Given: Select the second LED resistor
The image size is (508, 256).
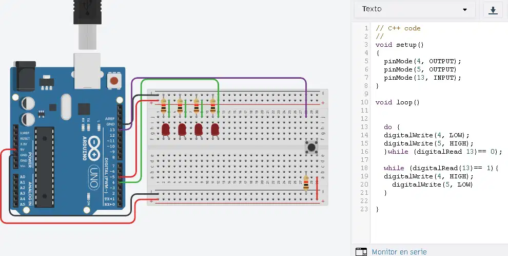Looking at the screenshot, I should [x=180, y=105].
